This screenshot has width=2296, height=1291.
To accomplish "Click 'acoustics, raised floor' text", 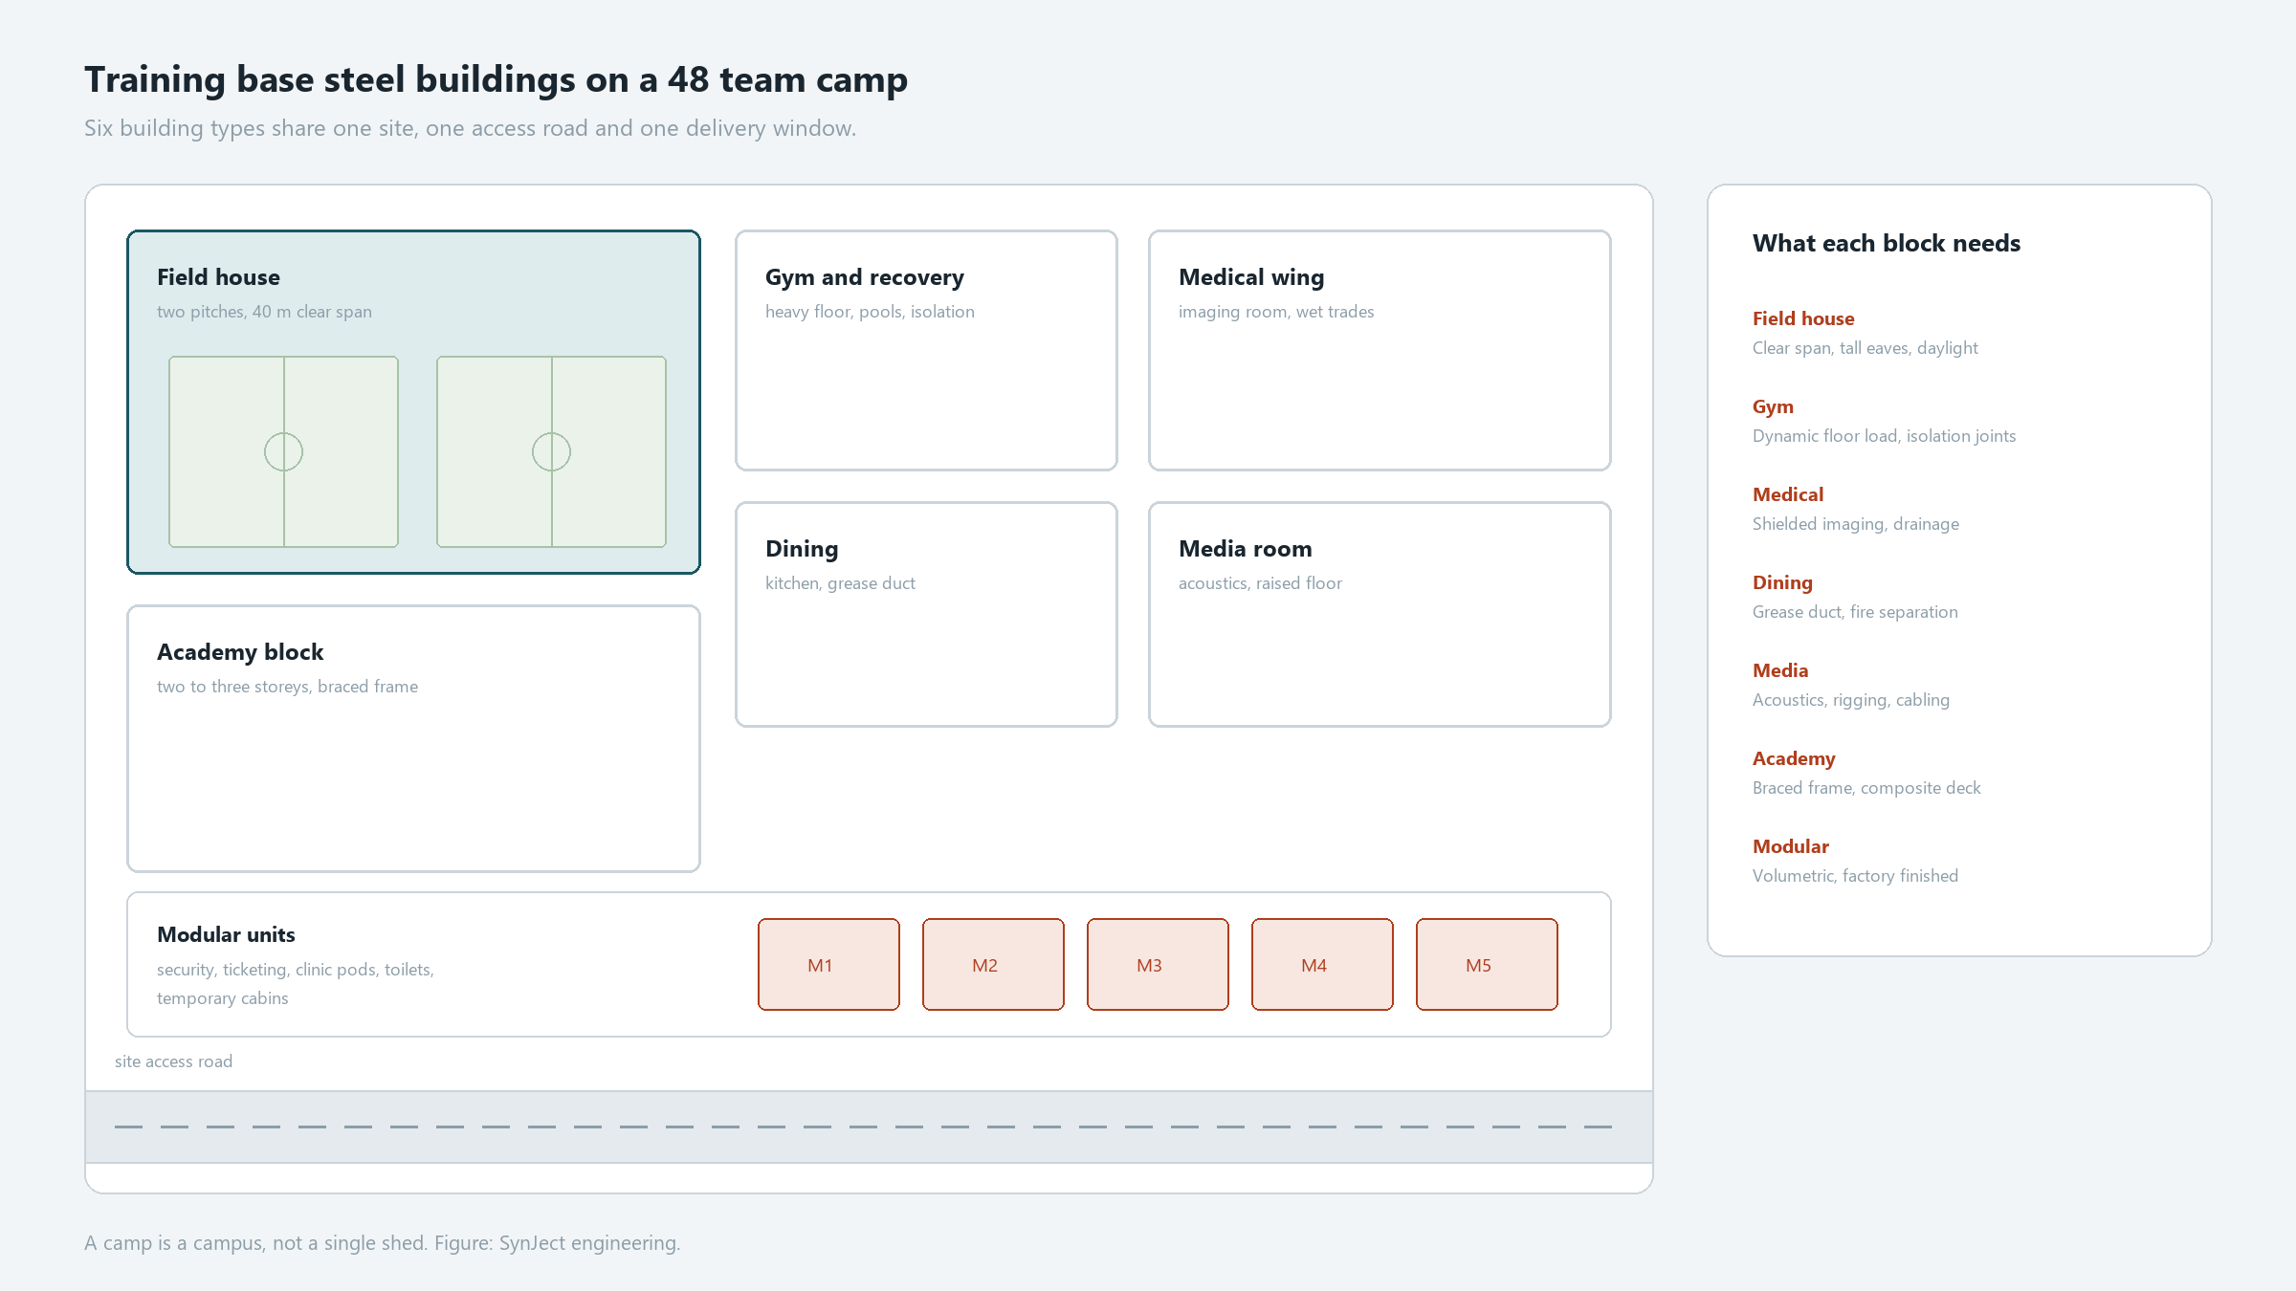I will [x=1260, y=583].
